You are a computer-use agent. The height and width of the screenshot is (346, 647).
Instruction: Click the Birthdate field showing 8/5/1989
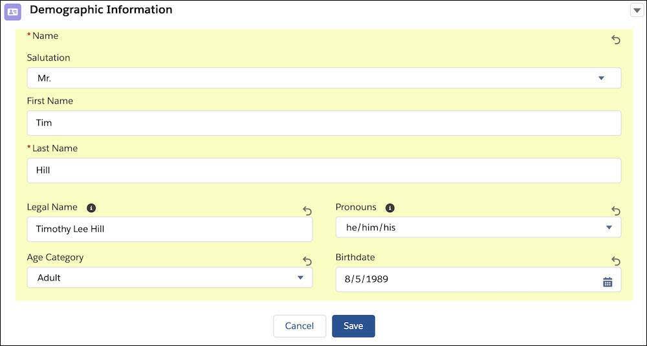pyautogui.click(x=466, y=280)
